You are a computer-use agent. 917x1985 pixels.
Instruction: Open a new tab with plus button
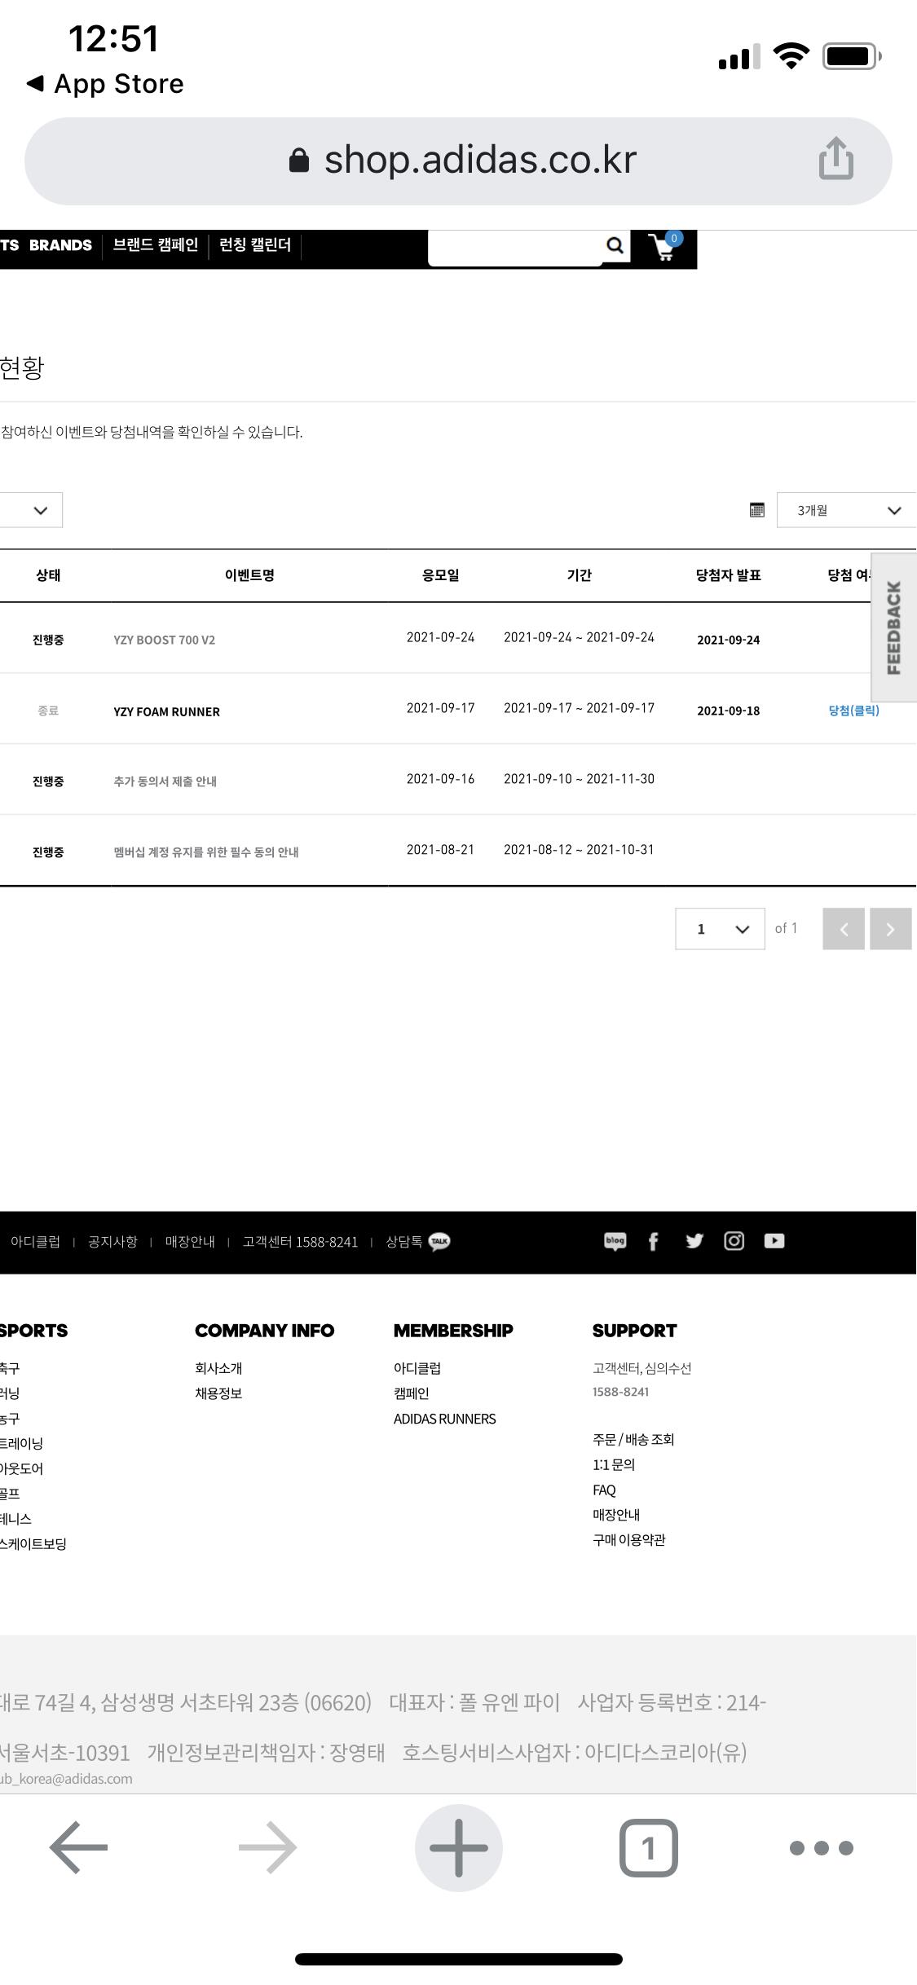(458, 1847)
